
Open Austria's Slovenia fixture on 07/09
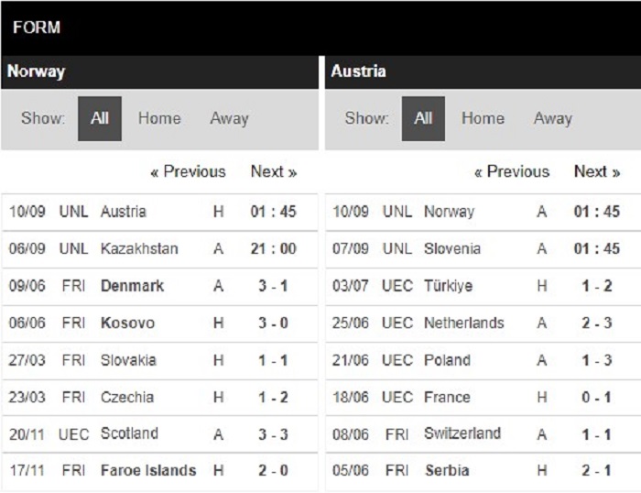click(x=483, y=249)
